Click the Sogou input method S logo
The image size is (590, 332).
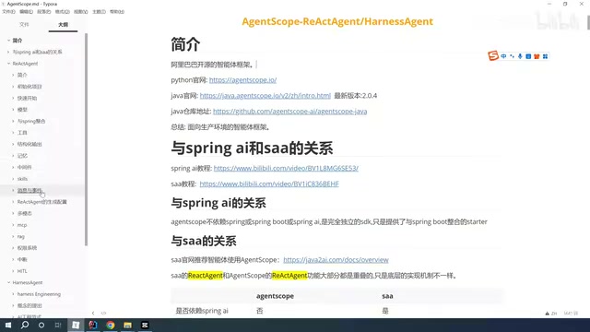(493, 55)
